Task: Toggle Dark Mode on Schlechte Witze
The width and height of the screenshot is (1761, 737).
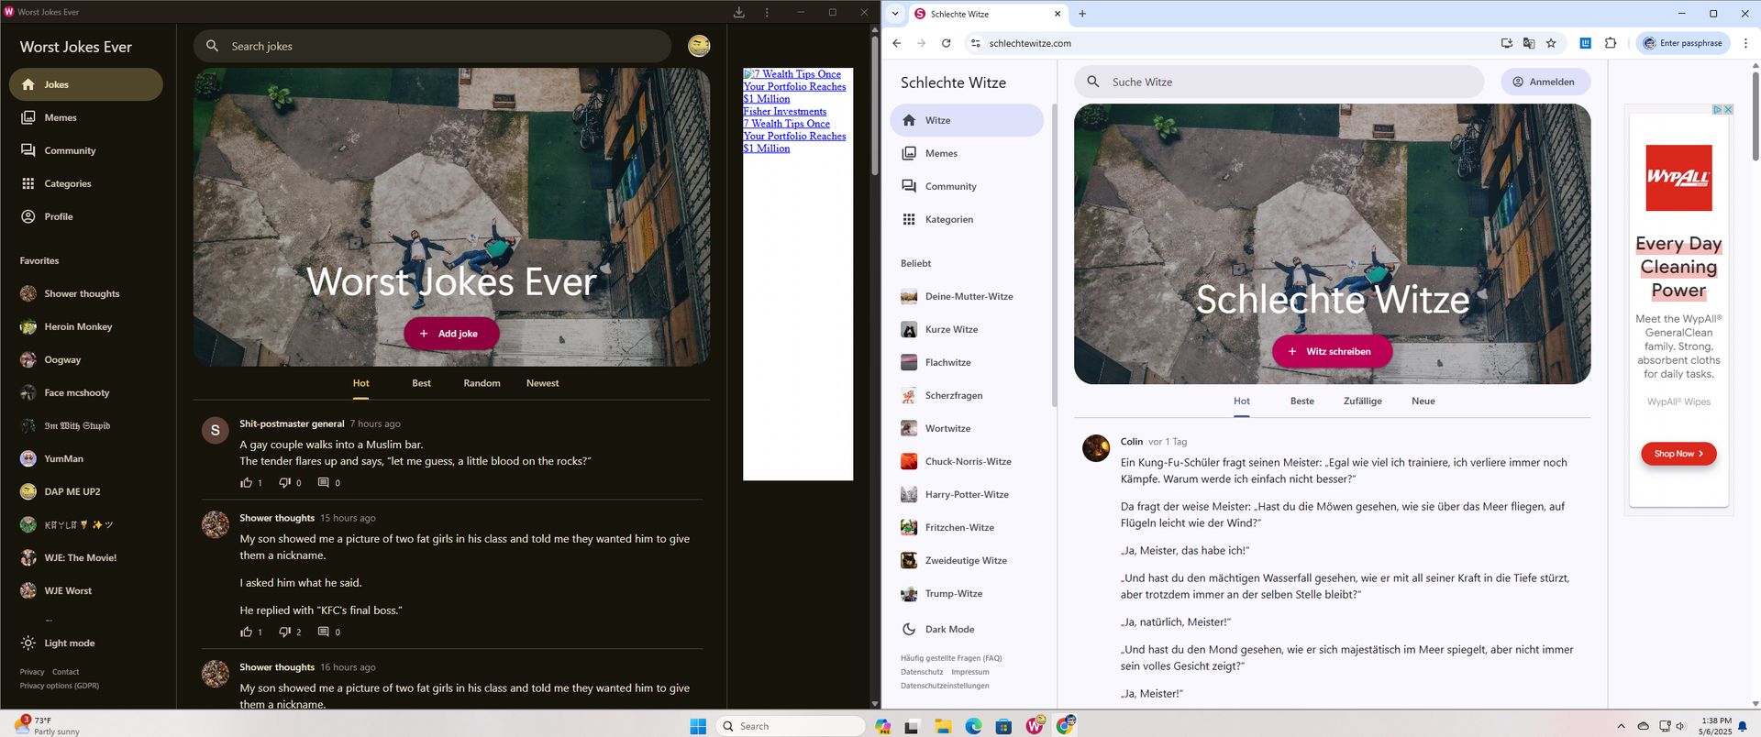Action: tap(949, 629)
